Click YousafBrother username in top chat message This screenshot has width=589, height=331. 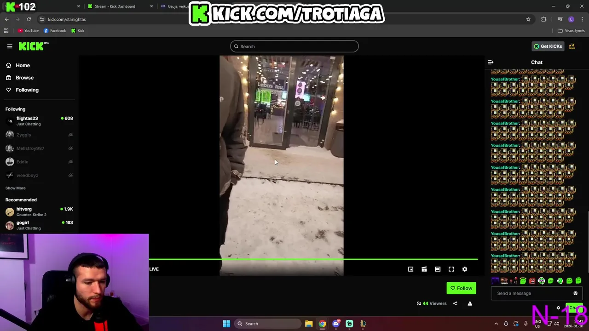tap(505, 79)
